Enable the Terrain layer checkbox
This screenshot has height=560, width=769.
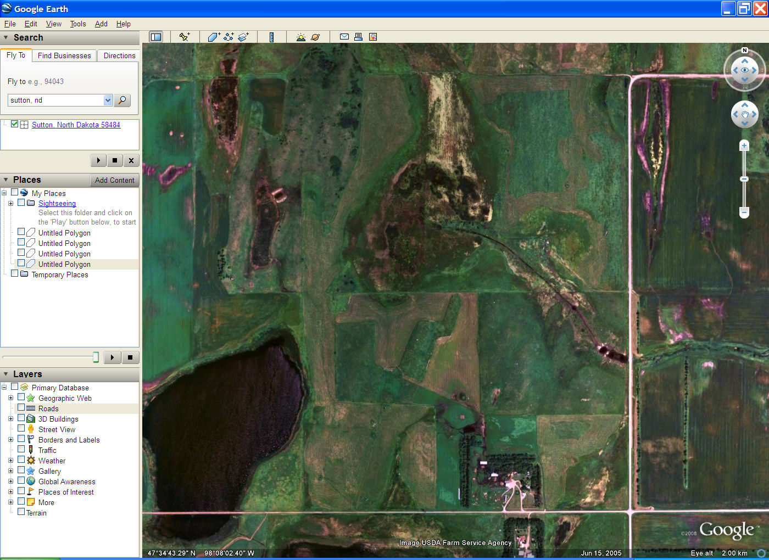[21, 512]
